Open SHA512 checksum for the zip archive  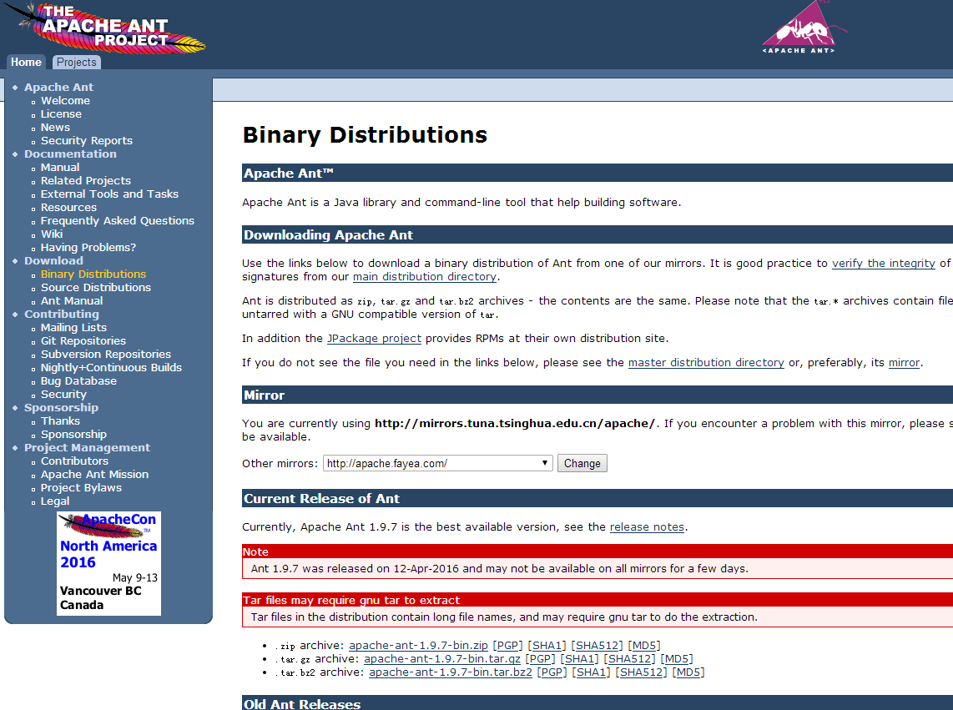pyautogui.click(x=596, y=646)
